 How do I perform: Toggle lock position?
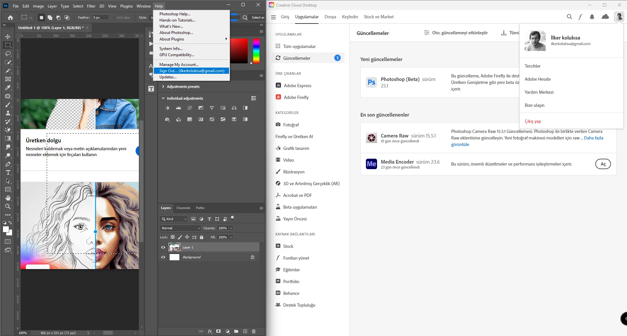point(187,237)
